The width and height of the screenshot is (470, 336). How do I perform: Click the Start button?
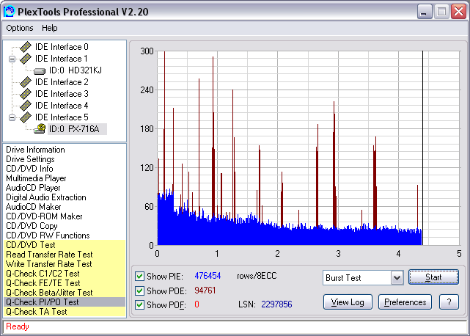(433, 277)
